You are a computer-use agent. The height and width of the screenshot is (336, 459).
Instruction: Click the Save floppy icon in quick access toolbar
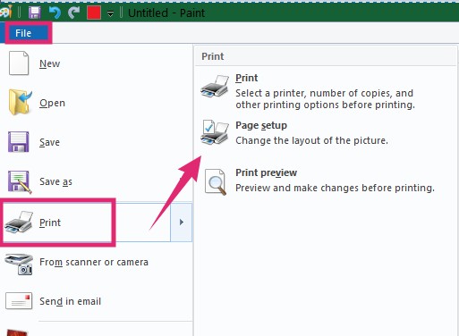(34, 13)
